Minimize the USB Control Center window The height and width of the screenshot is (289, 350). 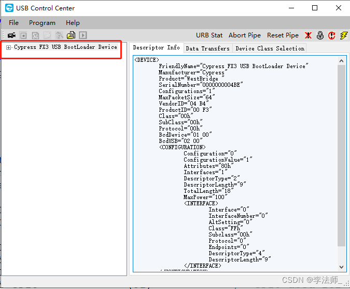click(x=291, y=8)
